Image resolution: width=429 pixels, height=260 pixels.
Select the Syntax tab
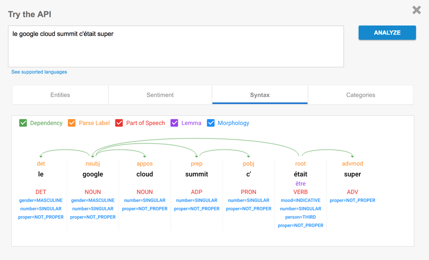(x=260, y=95)
